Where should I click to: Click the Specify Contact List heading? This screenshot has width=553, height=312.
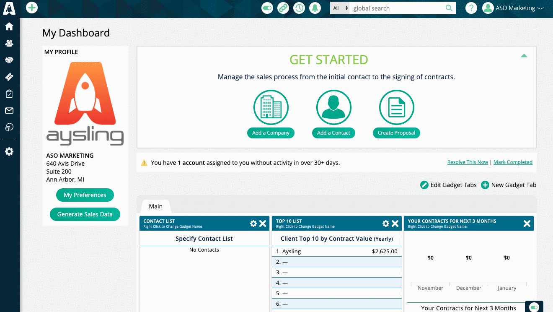pos(204,239)
